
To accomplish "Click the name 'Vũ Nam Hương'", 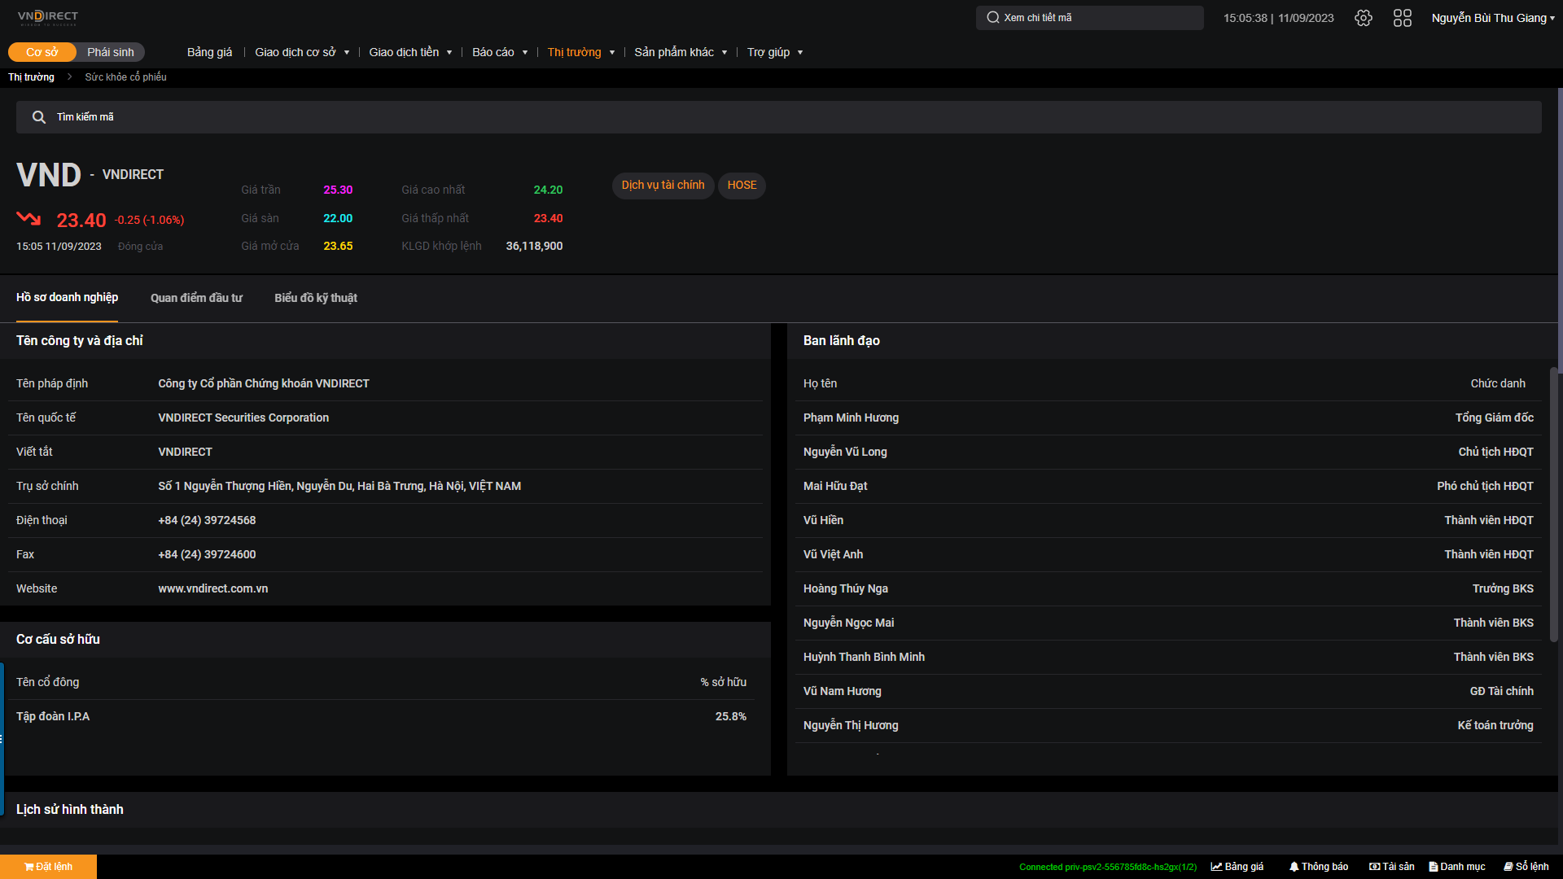I will 843,691.
